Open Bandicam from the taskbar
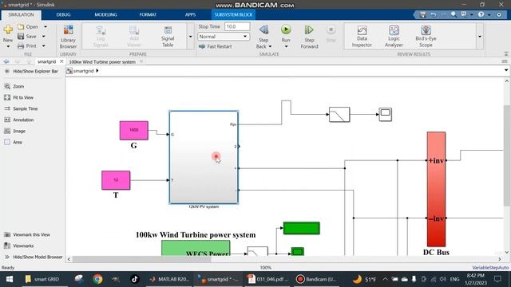 click(x=315, y=279)
